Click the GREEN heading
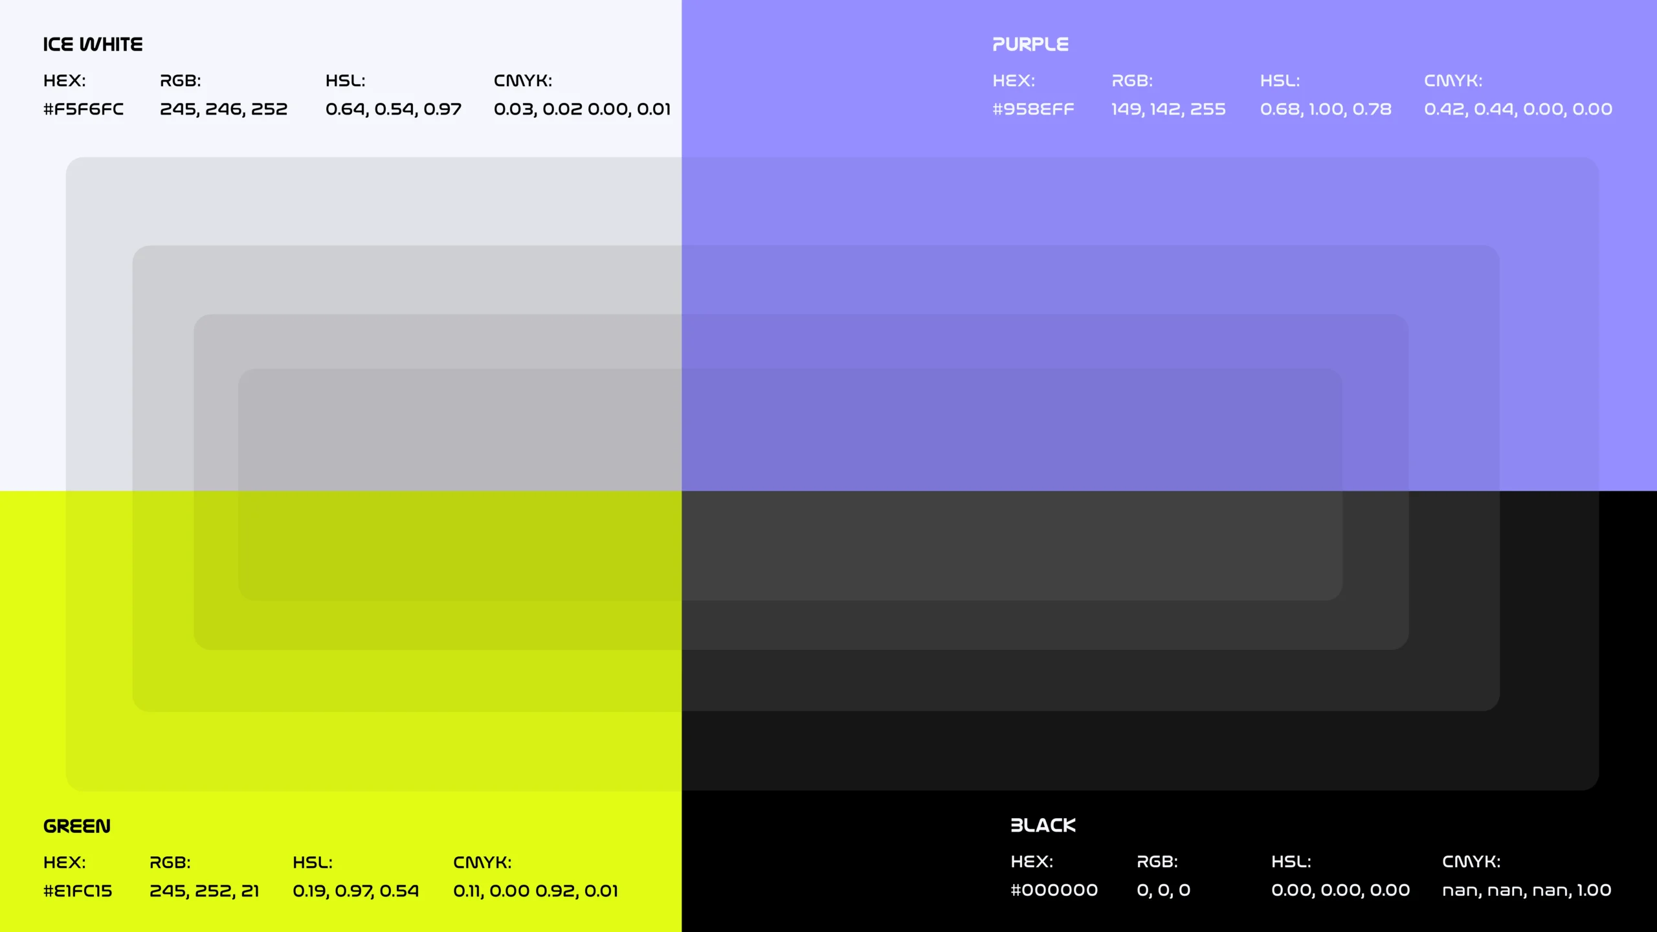The image size is (1657, 932). (76, 826)
